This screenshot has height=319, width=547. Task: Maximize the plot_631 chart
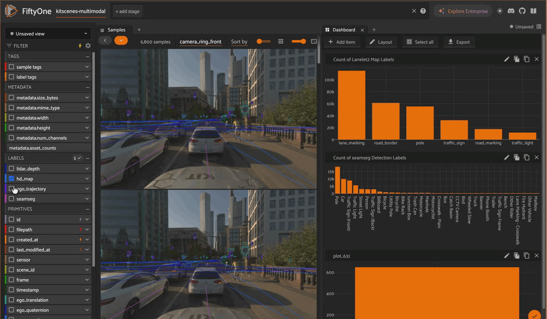pyautogui.click(x=526, y=256)
